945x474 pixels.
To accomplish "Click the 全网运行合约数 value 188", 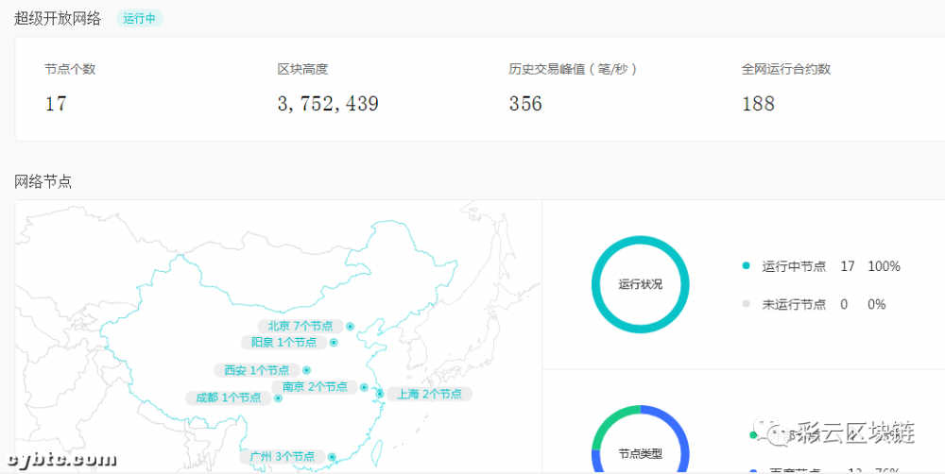I will coord(758,104).
